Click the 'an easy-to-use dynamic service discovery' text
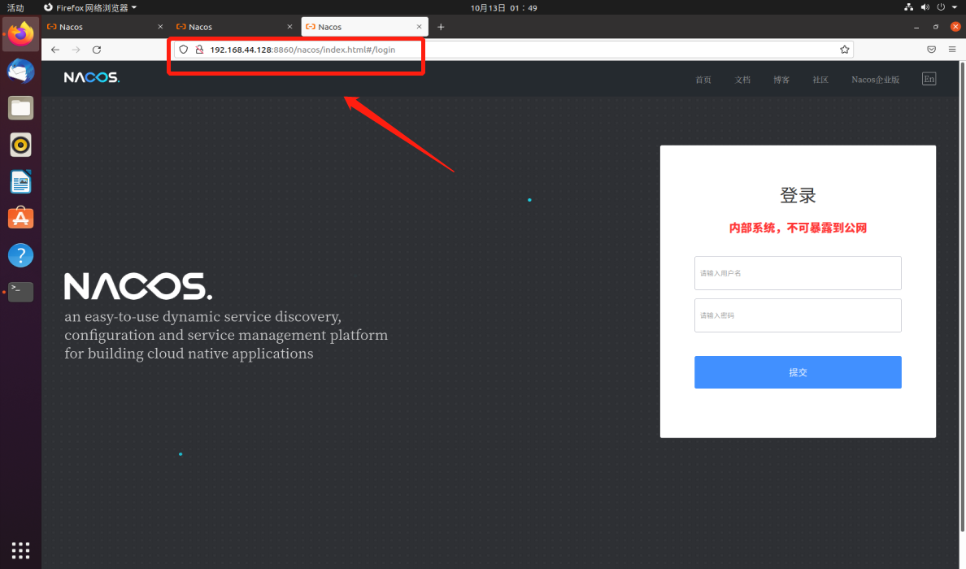 (202, 316)
